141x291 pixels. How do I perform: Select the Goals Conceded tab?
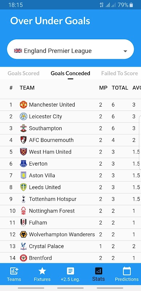point(70,73)
